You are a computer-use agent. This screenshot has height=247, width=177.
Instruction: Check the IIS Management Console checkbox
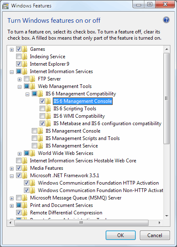point(35,131)
